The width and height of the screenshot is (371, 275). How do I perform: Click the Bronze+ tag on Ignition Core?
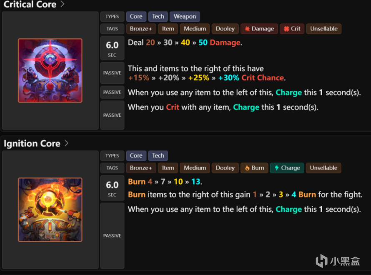[141, 168]
